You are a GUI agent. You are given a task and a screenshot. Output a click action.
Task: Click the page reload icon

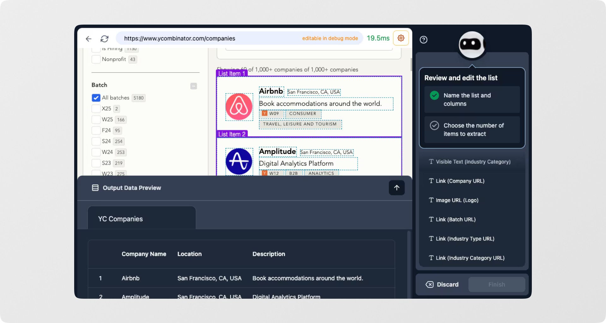(x=104, y=38)
